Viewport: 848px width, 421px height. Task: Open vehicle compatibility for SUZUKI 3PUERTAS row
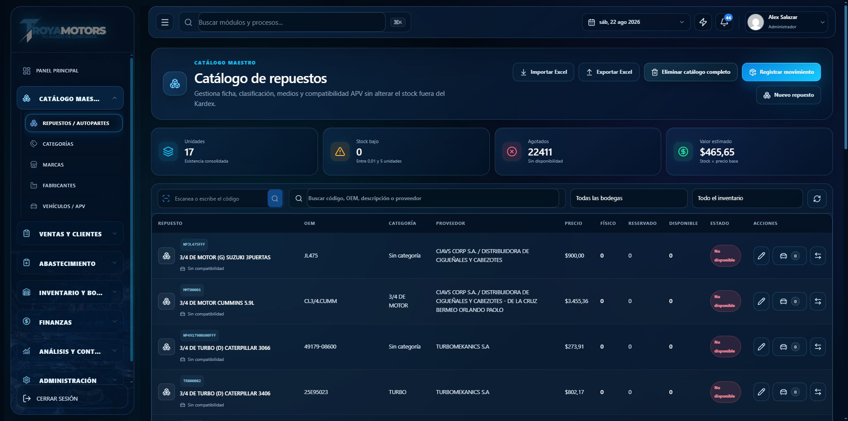(789, 256)
